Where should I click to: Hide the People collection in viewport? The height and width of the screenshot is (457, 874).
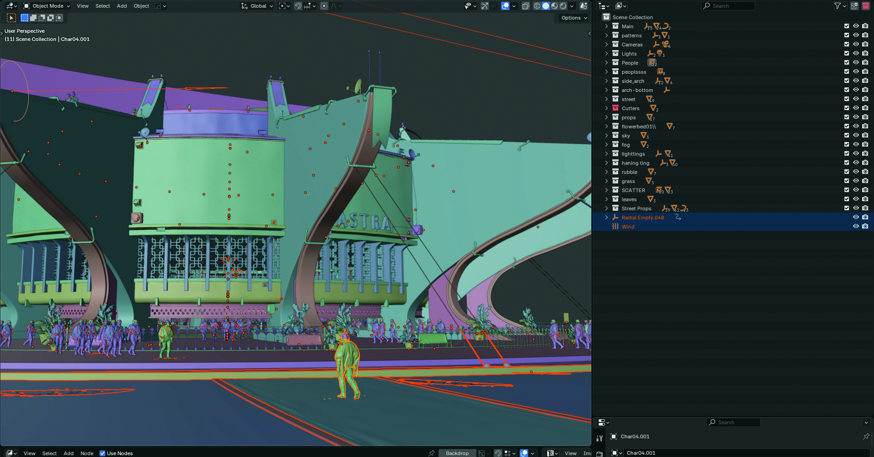tap(856, 63)
